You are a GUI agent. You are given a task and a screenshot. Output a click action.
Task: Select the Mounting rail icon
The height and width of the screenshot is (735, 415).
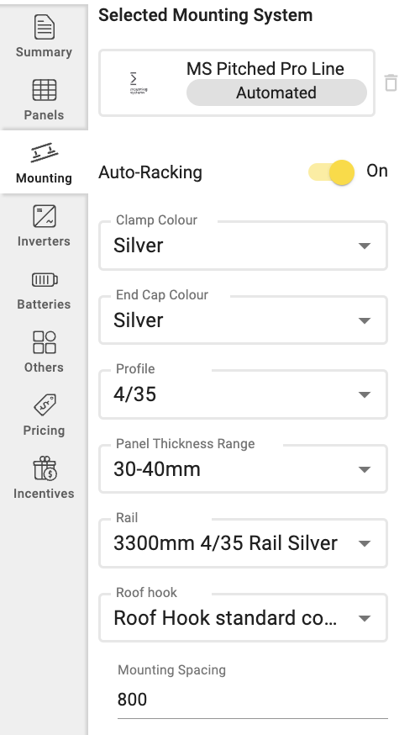pos(45,153)
